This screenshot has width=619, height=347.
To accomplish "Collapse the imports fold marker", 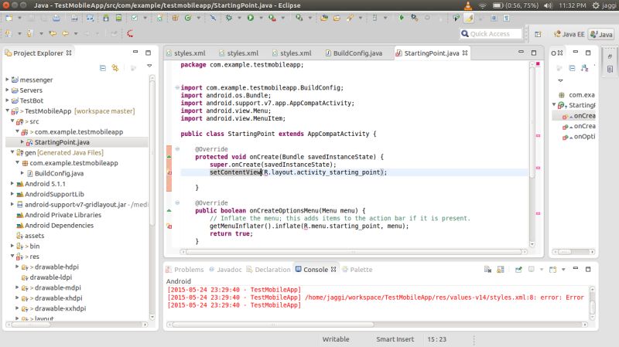I will point(177,87).
